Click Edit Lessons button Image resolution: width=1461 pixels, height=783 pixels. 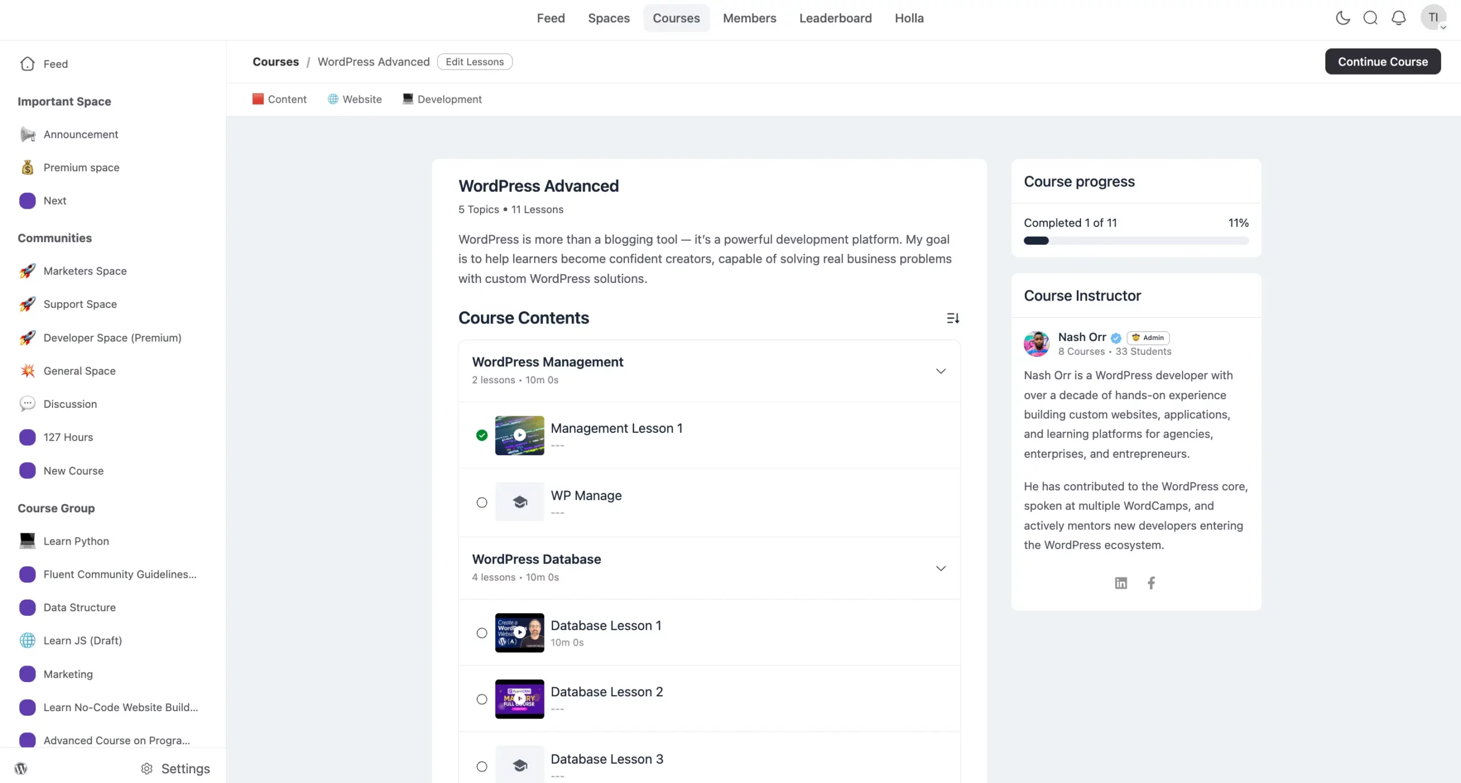coord(474,62)
